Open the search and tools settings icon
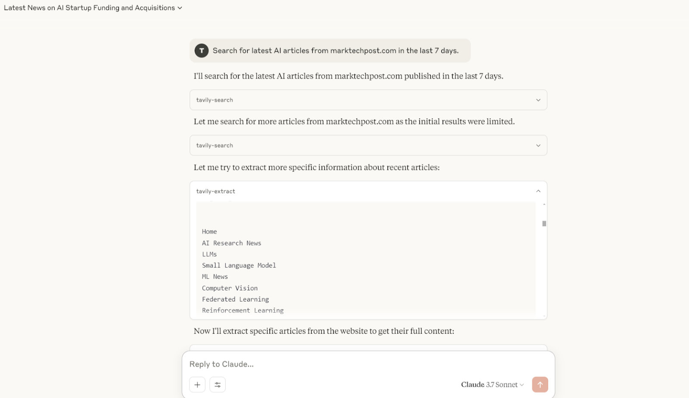Viewport: 689px width, 398px height. tap(217, 385)
